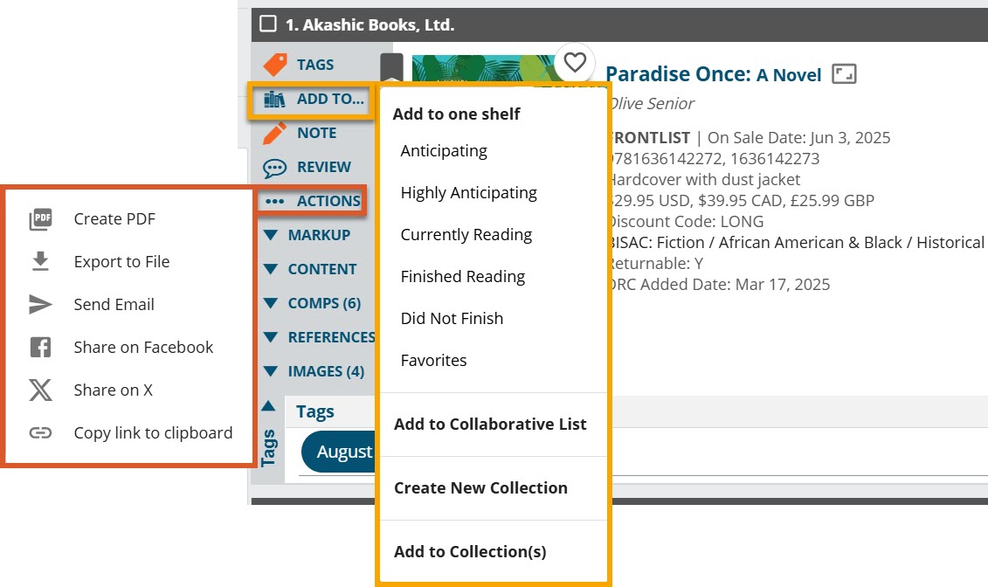Click the pencil Note icon
Screen dimensions: 988x587
pos(275,134)
